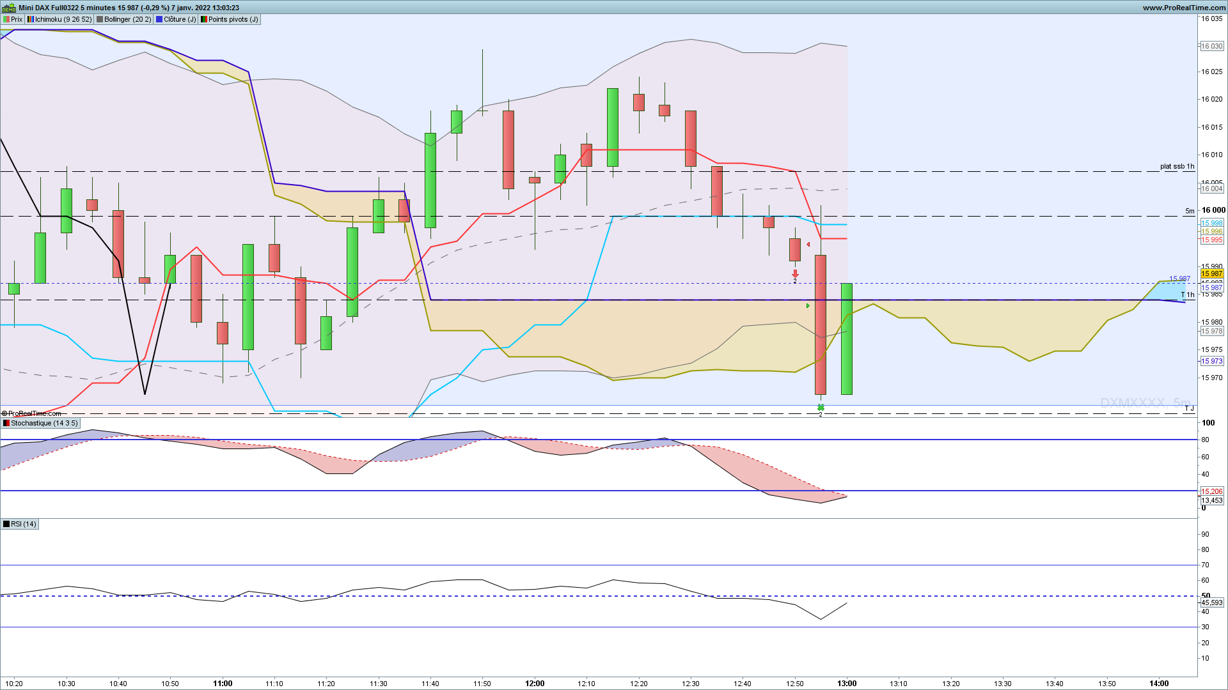Click the small green right-pointing triangle marker
Viewport: 1228px width, 690px height.
click(808, 306)
